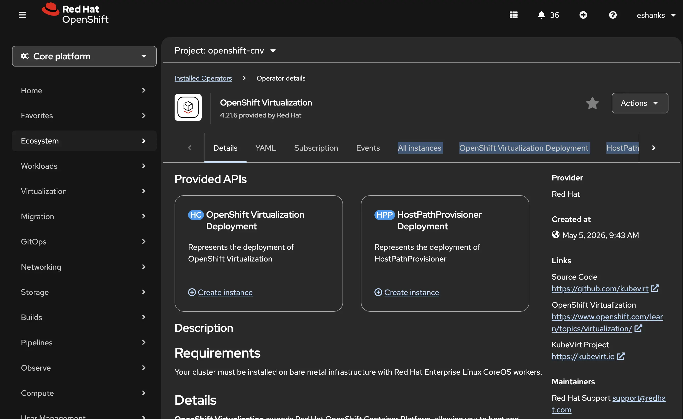Expand the Pipelines navigation section
This screenshot has height=419, width=683.
tap(84, 343)
